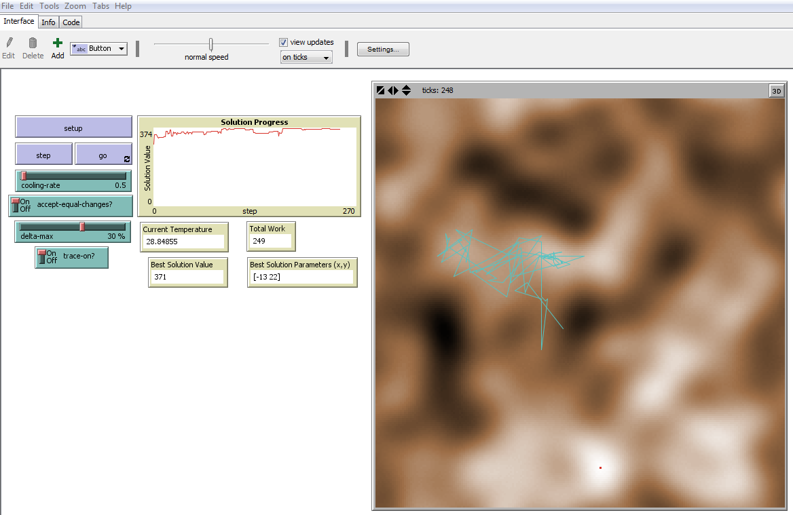The width and height of the screenshot is (793, 515).
Task: Toggle the view updates checkbox
Action: click(x=283, y=42)
